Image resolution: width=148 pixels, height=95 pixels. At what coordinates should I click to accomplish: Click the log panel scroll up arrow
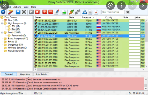(146, 79)
